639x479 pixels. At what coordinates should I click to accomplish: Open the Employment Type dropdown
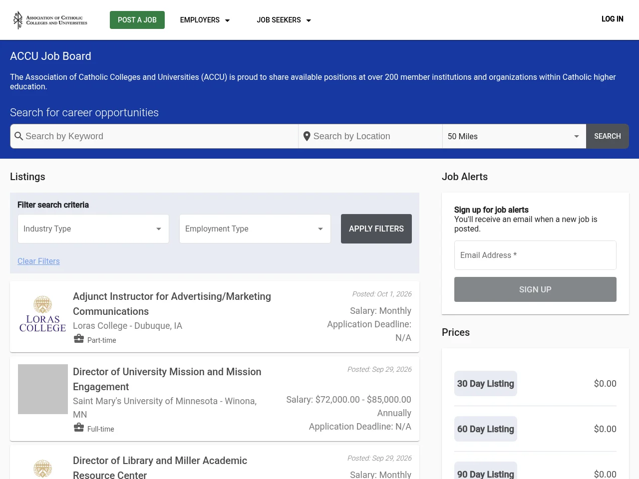(x=255, y=229)
